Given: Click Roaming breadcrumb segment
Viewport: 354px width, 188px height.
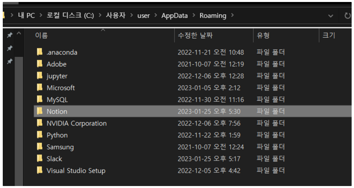Looking at the screenshot, I should pyautogui.click(x=213, y=16).
